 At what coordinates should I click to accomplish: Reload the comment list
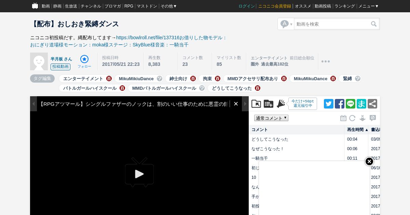click(352, 118)
